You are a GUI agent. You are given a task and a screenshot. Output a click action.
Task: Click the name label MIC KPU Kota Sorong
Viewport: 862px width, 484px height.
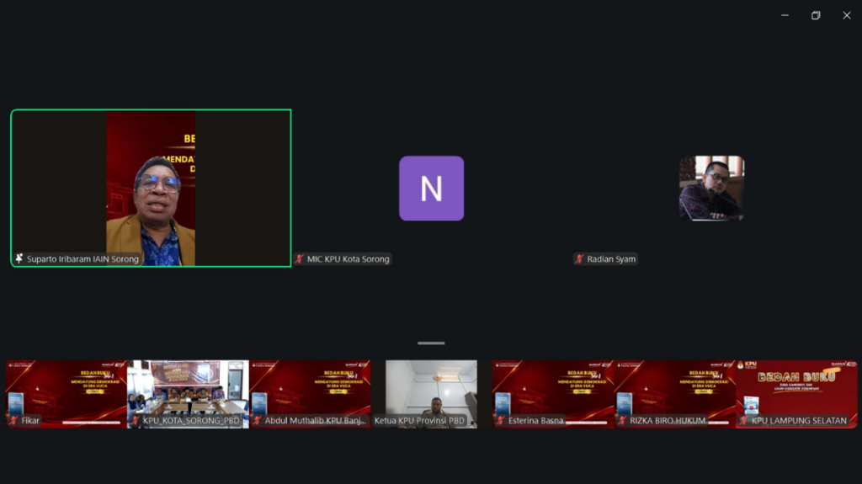(348, 259)
